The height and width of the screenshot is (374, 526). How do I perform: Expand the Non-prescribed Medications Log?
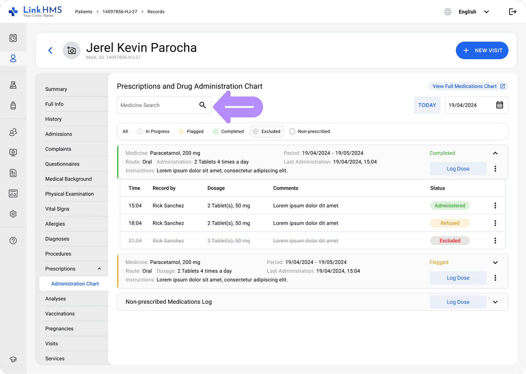495,302
